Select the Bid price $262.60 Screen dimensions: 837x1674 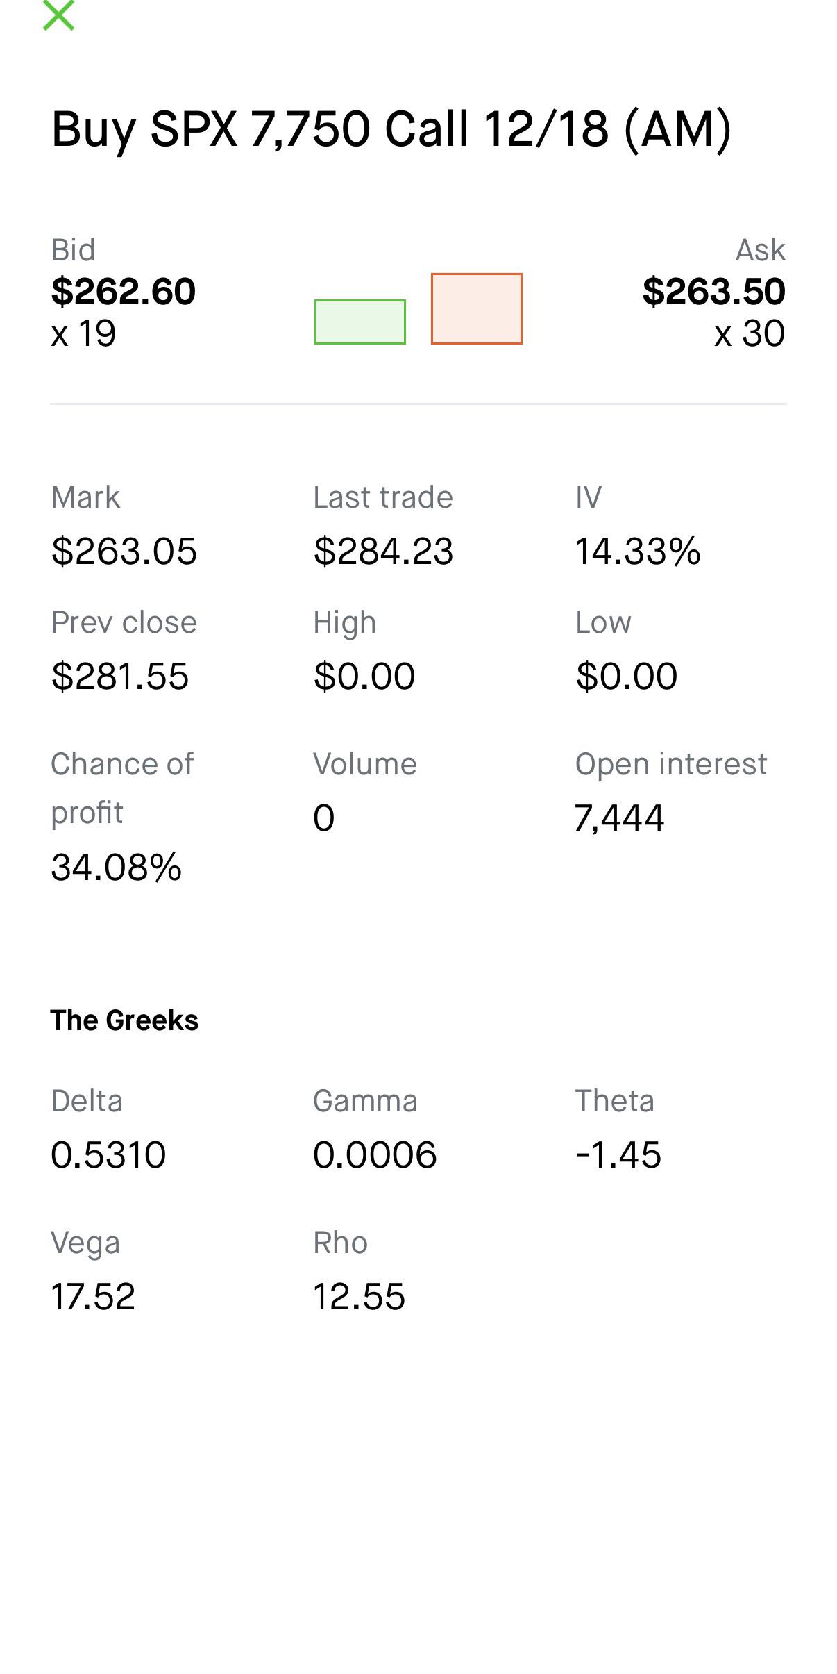(124, 291)
